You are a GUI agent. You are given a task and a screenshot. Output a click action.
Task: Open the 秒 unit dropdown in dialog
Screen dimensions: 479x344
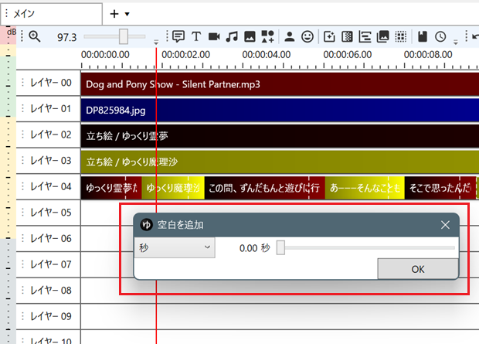click(x=175, y=247)
